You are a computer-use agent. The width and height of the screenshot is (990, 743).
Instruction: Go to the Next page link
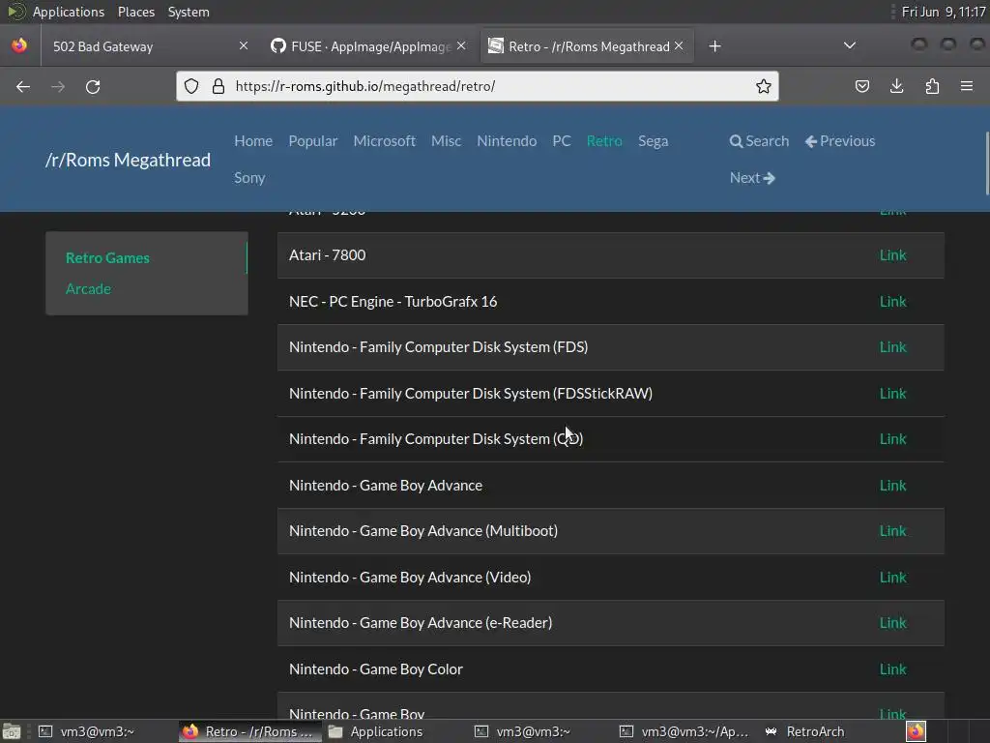pos(752,178)
